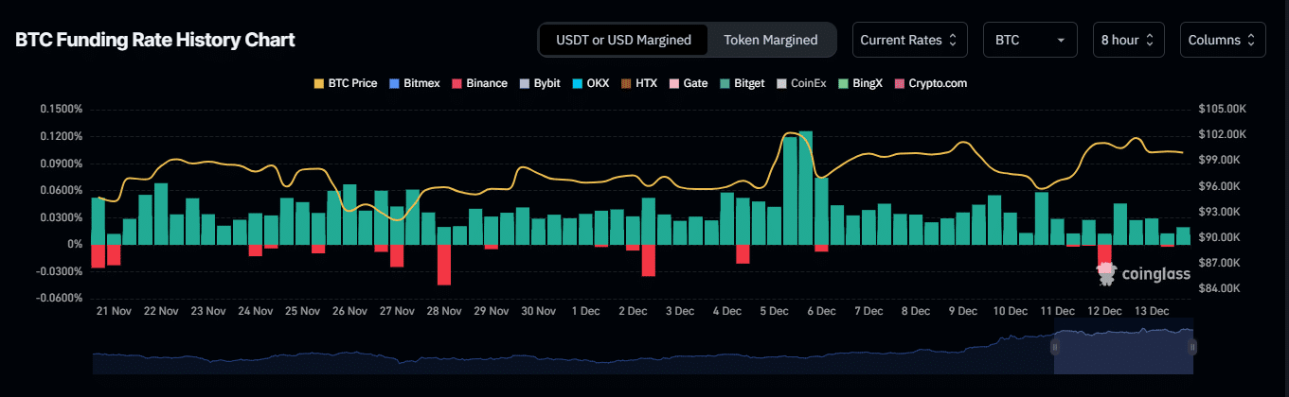Toggle Bitget legend series
Screen dimensions: 1289x397
click(x=743, y=83)
